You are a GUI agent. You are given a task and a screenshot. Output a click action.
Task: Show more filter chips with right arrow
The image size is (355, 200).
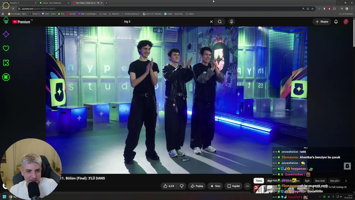tap(346, 181)
